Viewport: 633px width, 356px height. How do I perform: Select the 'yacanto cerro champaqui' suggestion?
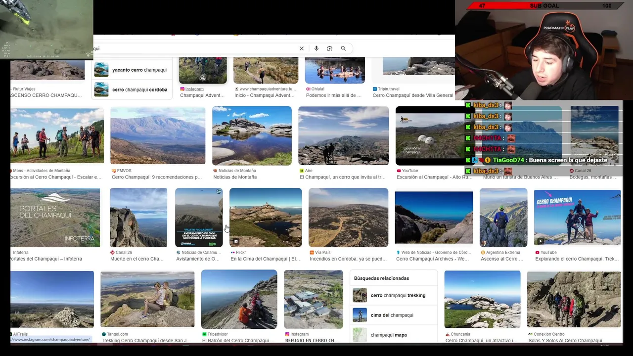tap(132, 70)
